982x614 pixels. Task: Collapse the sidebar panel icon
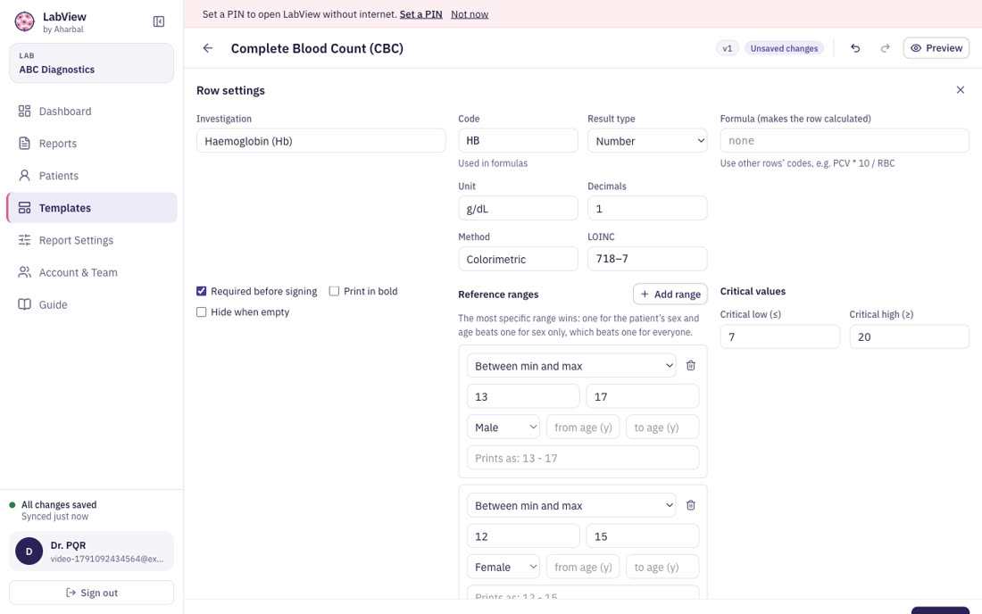click(x=159, y=22)
